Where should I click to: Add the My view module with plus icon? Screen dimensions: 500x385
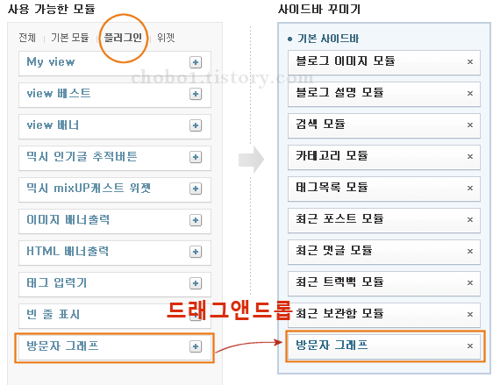196,62
